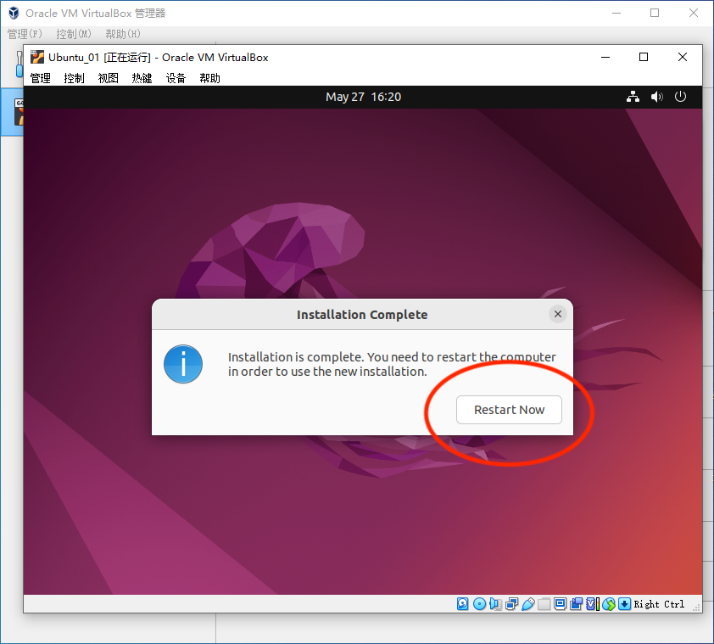Click the 'Installation is complete' message text
This screenshot has height=644, width=714.
click(x=392, y=364)
